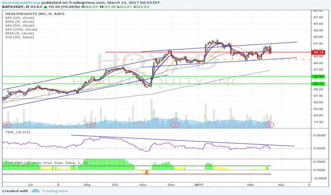The width and height of the screenshot is (331, 195).
Task: Click the L:43.47 low value
Action: 125,7
